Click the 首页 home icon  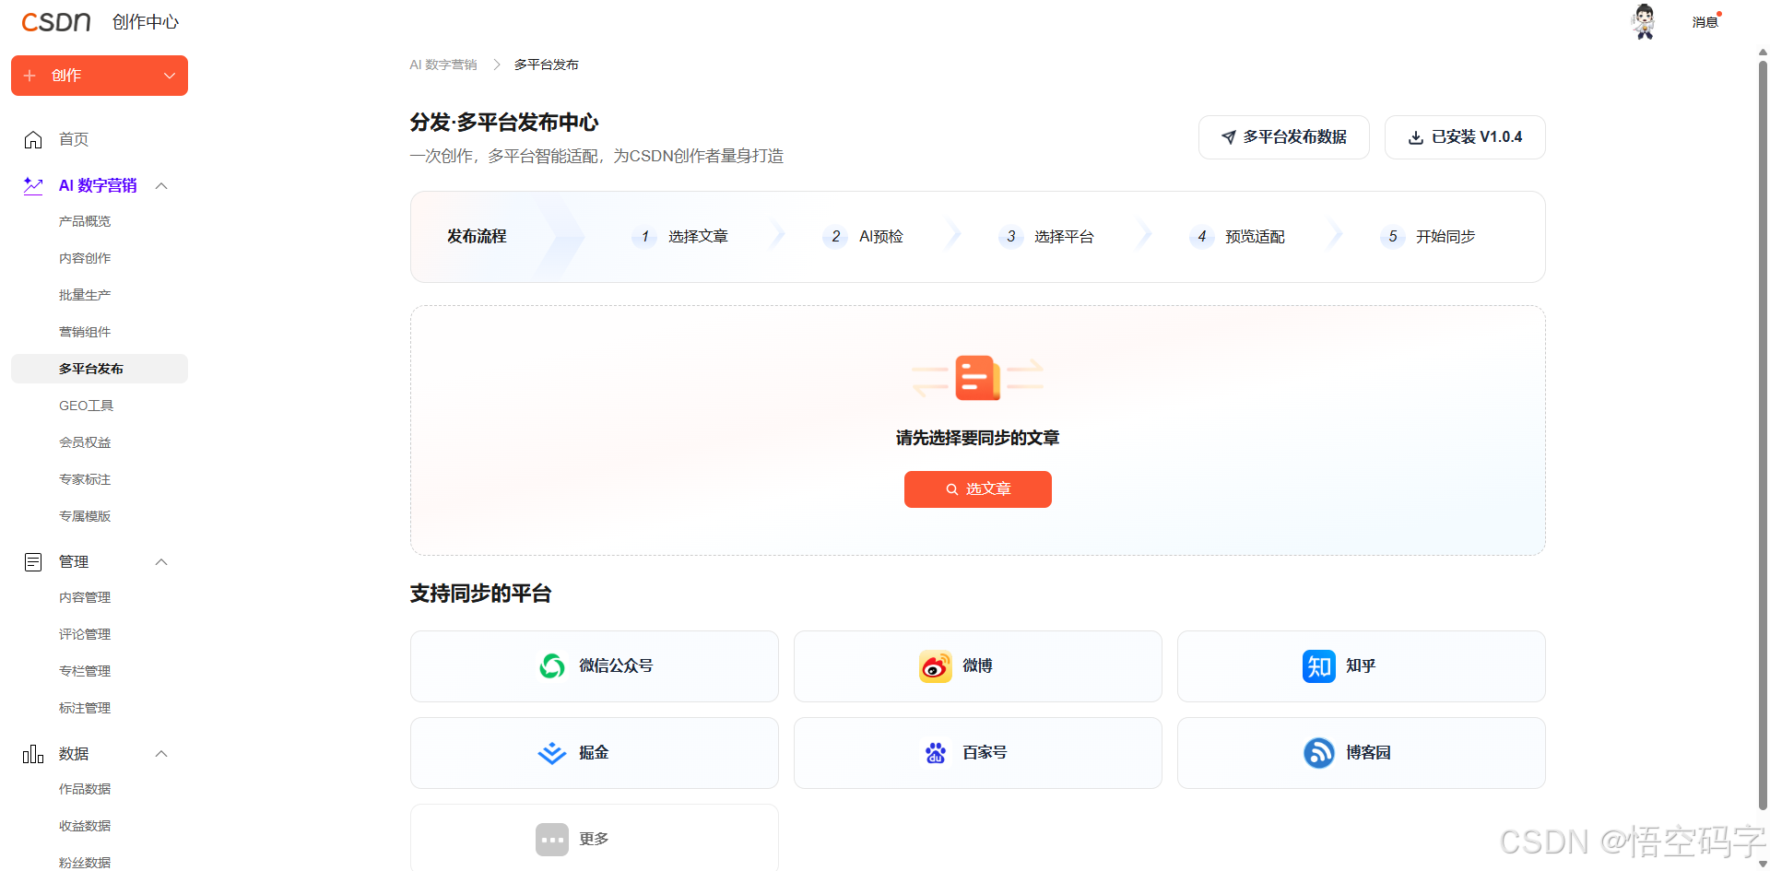pyautogui.click(x=33, y=139)
